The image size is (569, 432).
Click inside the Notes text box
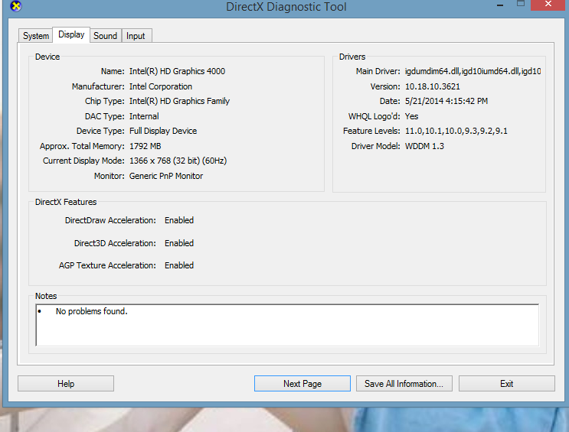click(287, 325)
